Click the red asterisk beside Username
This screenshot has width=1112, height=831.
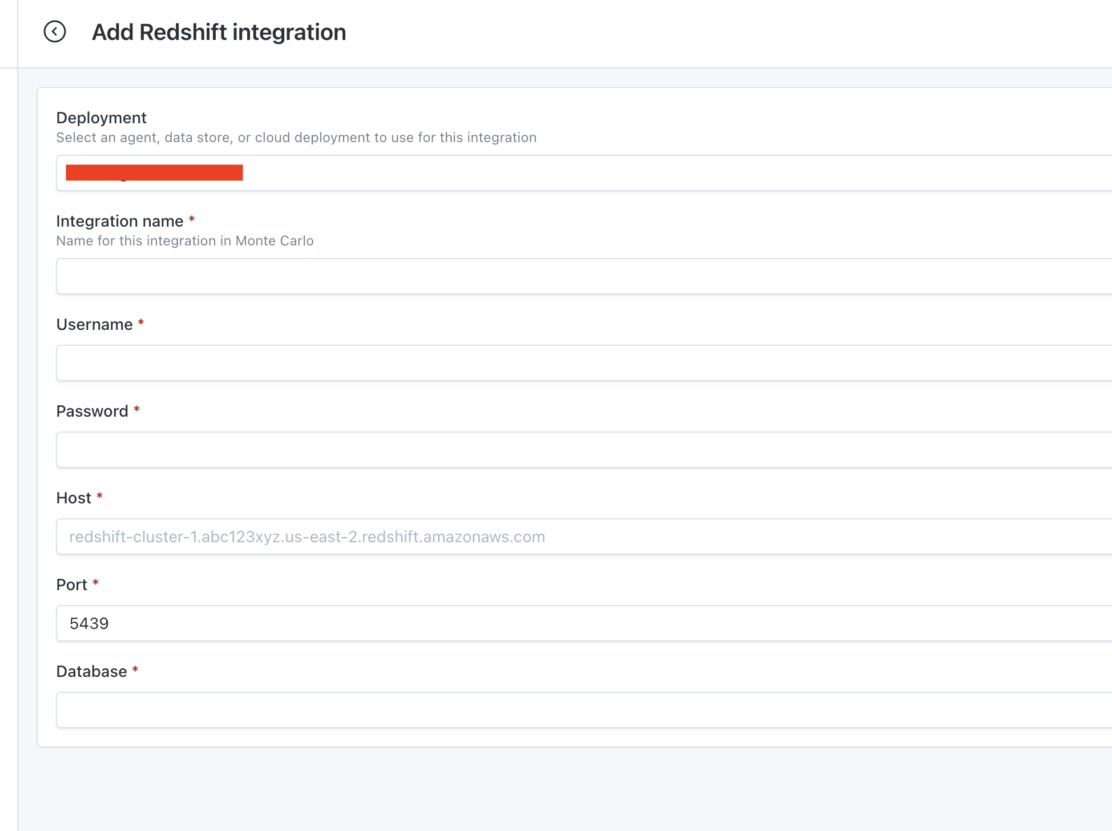tap(141, 323)
